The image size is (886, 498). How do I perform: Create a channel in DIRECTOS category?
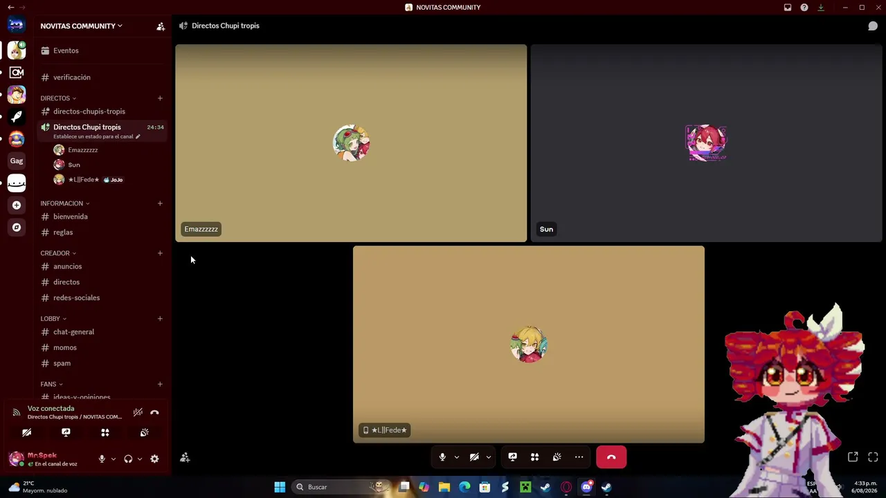[x=160, y=98]
